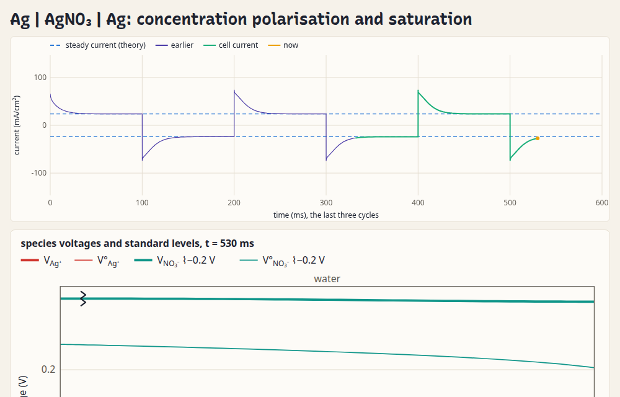
Task: Click the V Ag+ thick red legend item
Action: 41,261
